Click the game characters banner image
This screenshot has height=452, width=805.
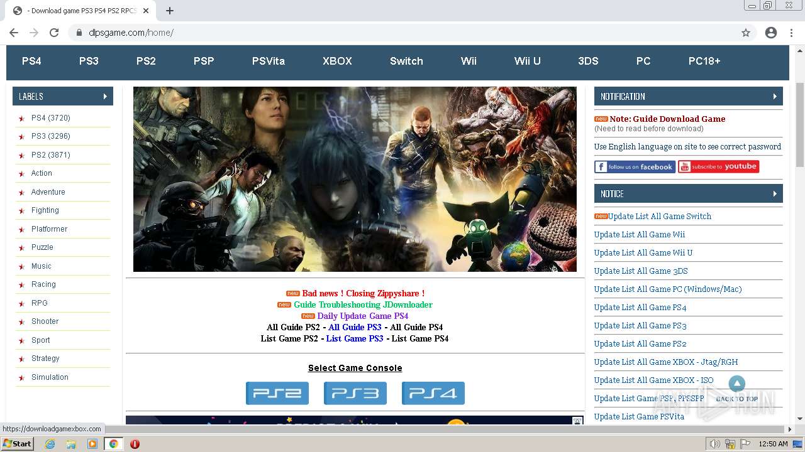click(x=355, y=179)
